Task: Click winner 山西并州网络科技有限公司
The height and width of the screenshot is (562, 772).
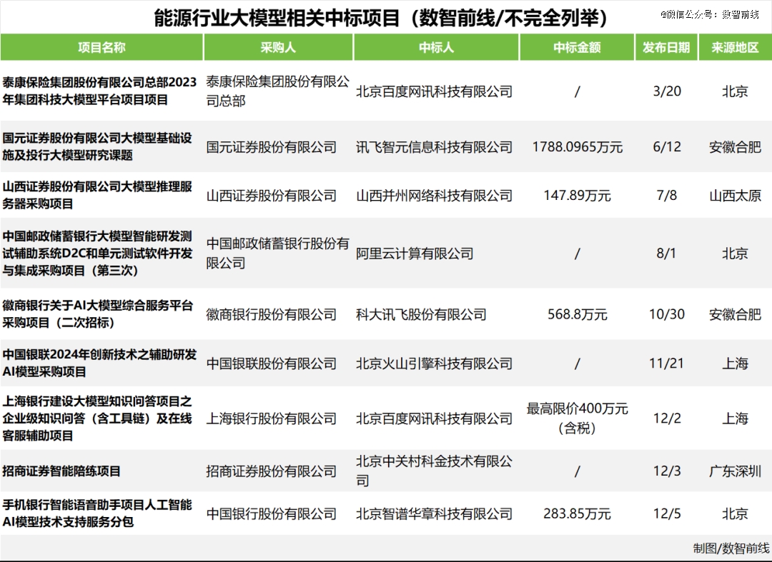Action: pyautogui.click(x=435, y=196)
